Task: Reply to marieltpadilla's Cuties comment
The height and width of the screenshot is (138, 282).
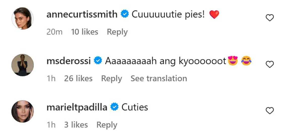Action: [107, 125]
